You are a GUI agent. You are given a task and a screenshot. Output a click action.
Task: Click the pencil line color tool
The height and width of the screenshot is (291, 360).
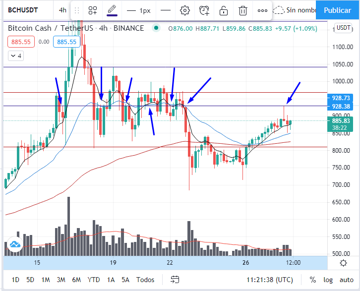click(x=112, y=10)
